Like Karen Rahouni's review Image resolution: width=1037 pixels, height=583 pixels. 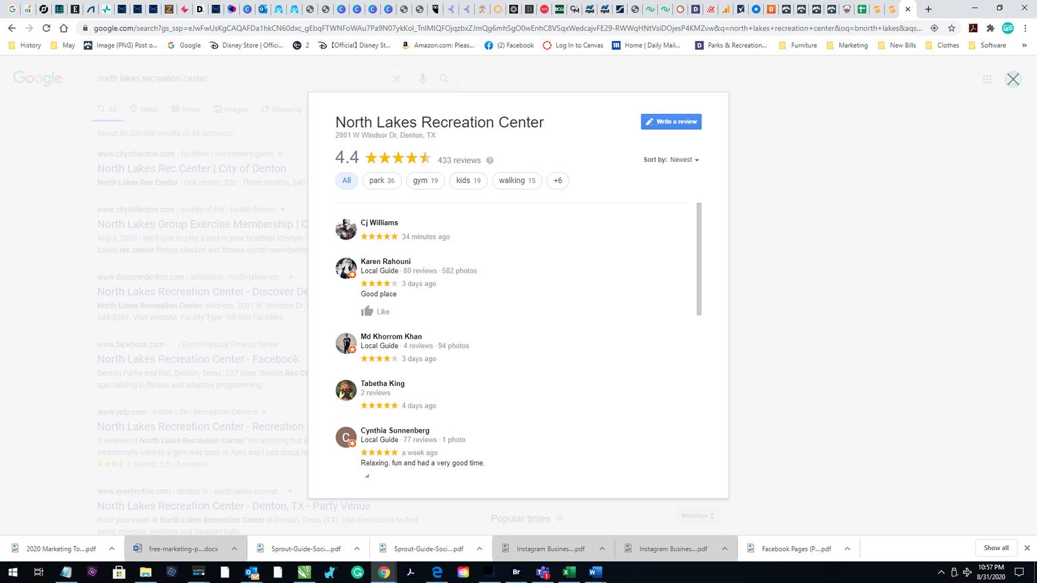(375, 311)
